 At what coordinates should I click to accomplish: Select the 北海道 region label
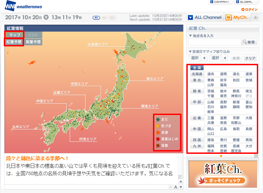click(x=197, y=74)
